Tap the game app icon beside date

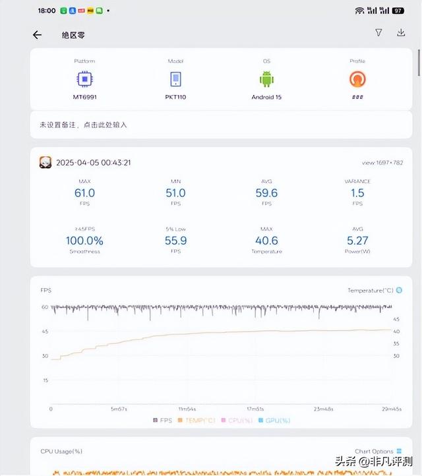tap(45, 162)
